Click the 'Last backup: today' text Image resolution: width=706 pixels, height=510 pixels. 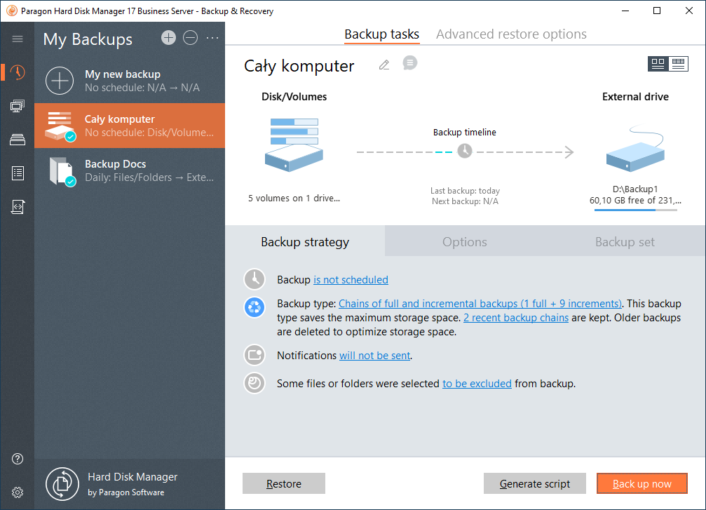tap(465, 191)
